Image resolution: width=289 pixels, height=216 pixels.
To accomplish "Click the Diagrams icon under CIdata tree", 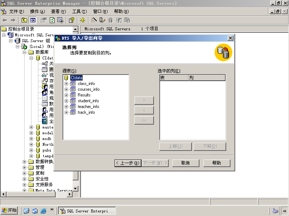I will 45,64.
